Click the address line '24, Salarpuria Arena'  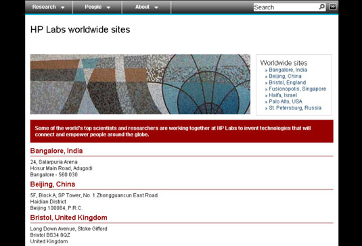53,162
